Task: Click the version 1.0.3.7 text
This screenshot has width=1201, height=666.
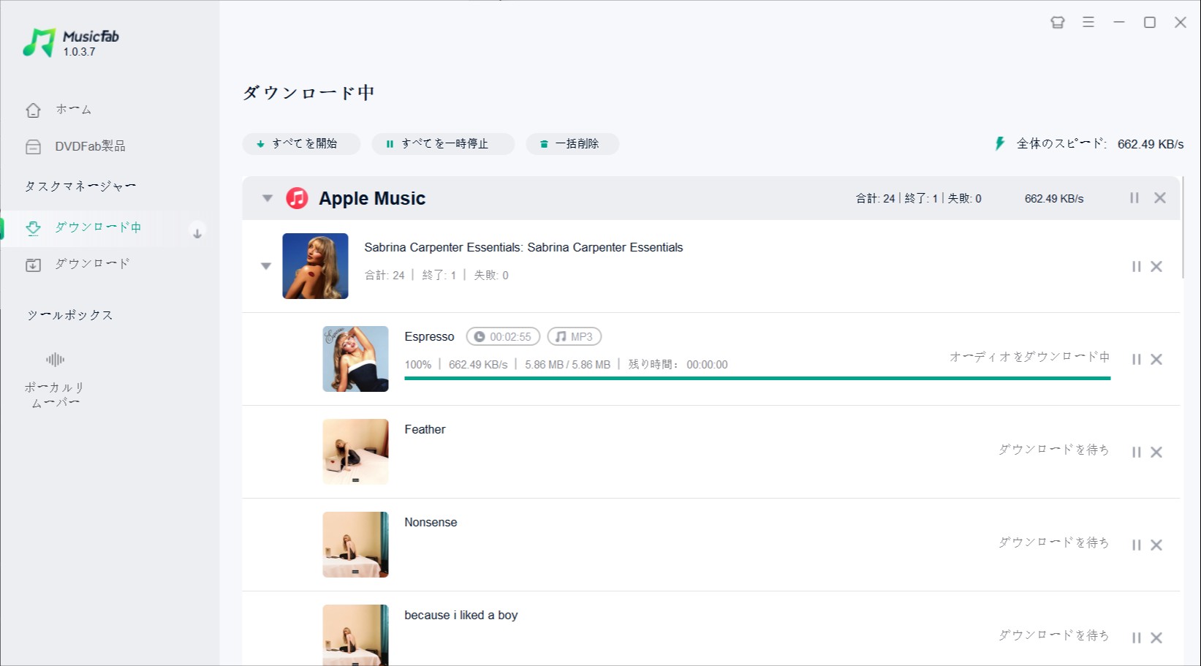Action: pos(79,52)
